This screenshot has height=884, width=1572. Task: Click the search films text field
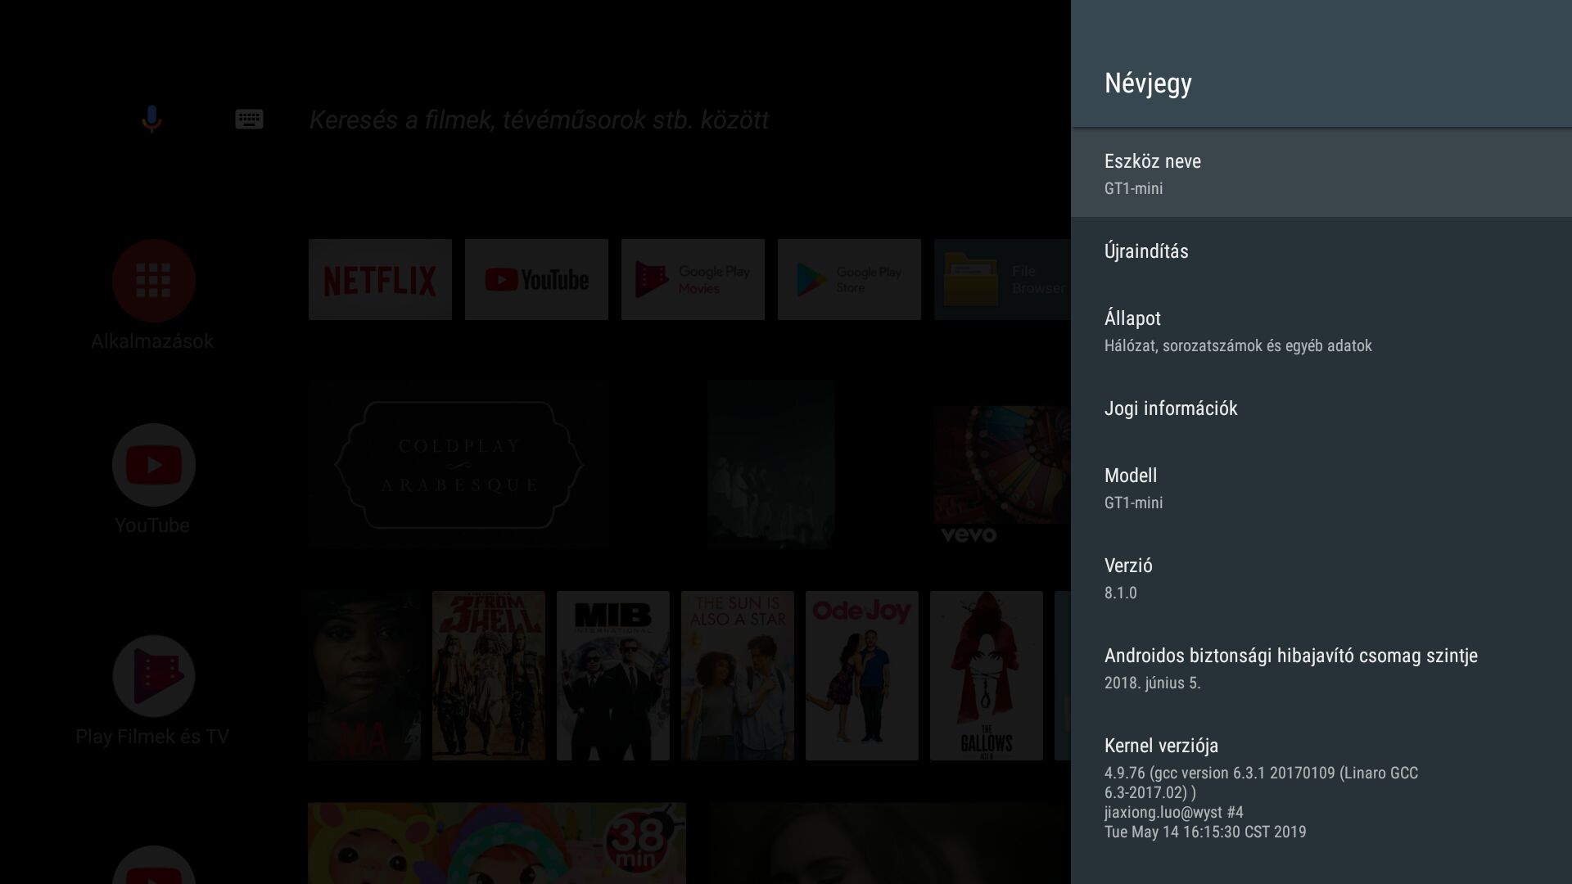click(x=539, y=120)
